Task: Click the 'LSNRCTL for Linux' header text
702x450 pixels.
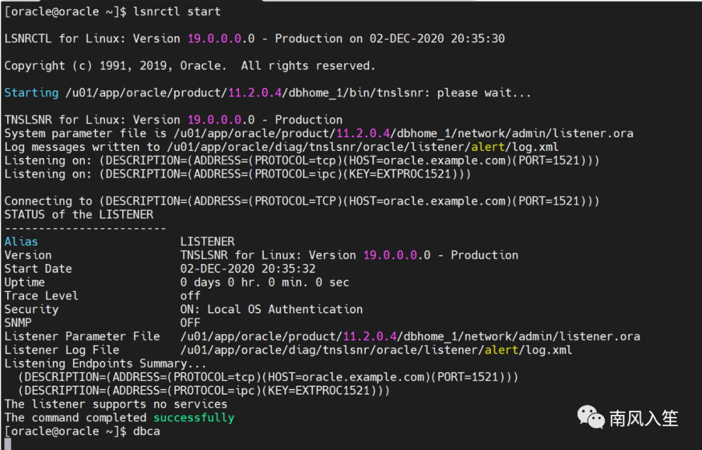Action: coord(64,38)
